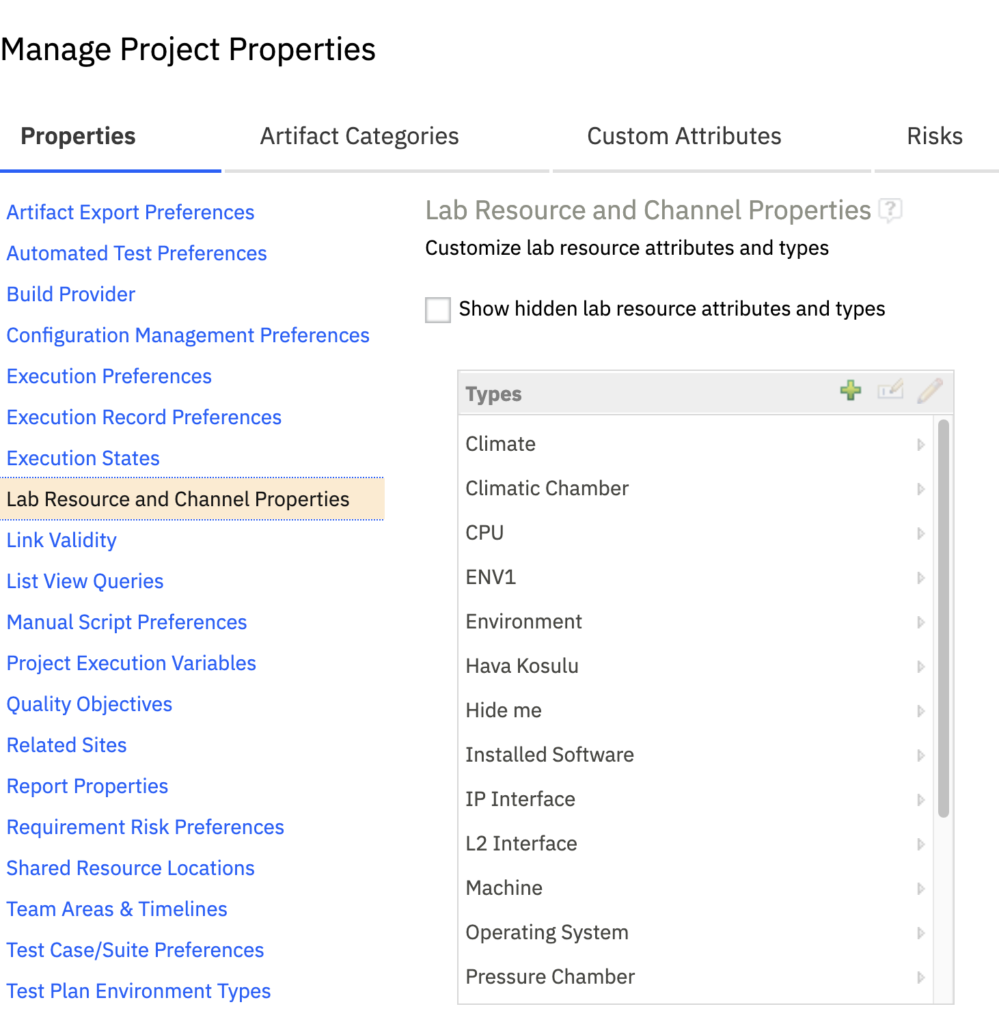Open Manual Script Preferences
This screenshot has width=999, height=1011.
click(126, 622)
